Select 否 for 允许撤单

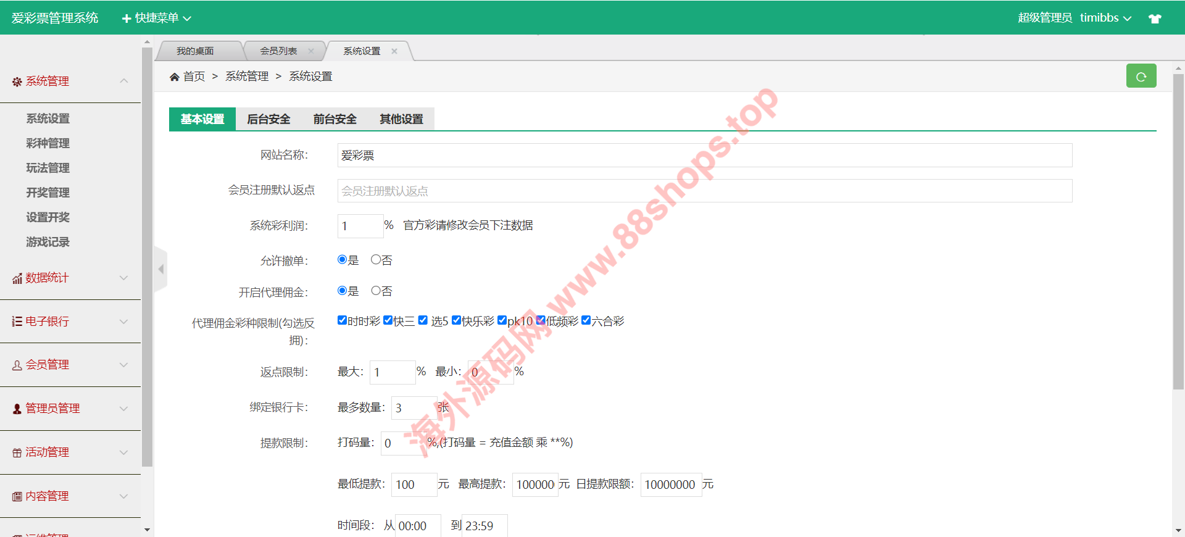point(375,260)
